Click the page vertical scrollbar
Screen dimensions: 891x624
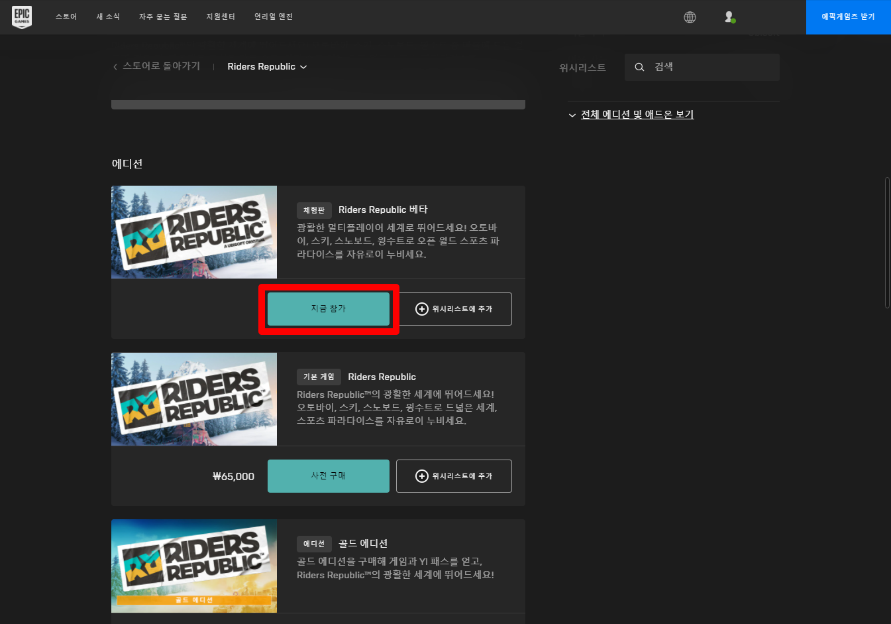coord(888,242)
